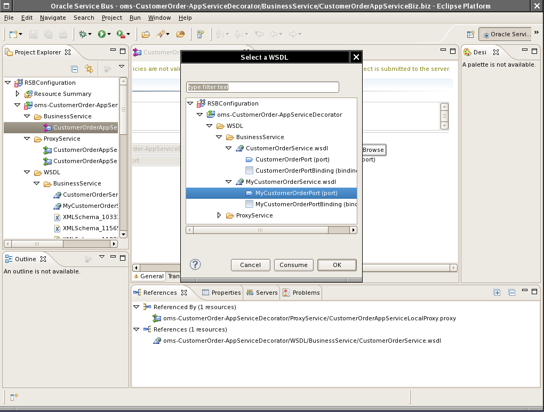
Task: Open the Run icon dropdown arrow
Action: point(109,34)
